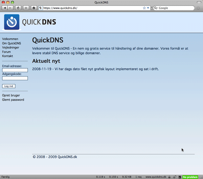The width and height of the screenshot is (203, 179).
Task: Click the Log ind button
Action: coord(9,86)
